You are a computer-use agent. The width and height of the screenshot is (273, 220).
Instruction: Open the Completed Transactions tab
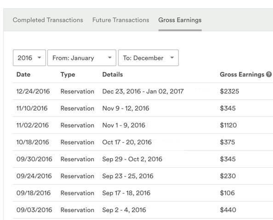[x=48, y=20]
